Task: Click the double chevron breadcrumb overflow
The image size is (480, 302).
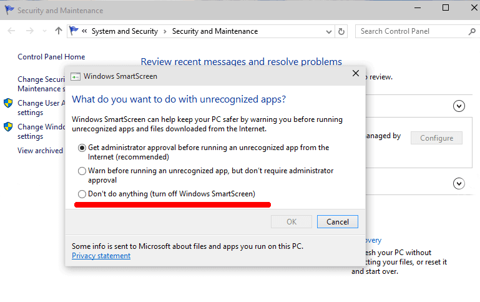Action: tap(84, 31)
